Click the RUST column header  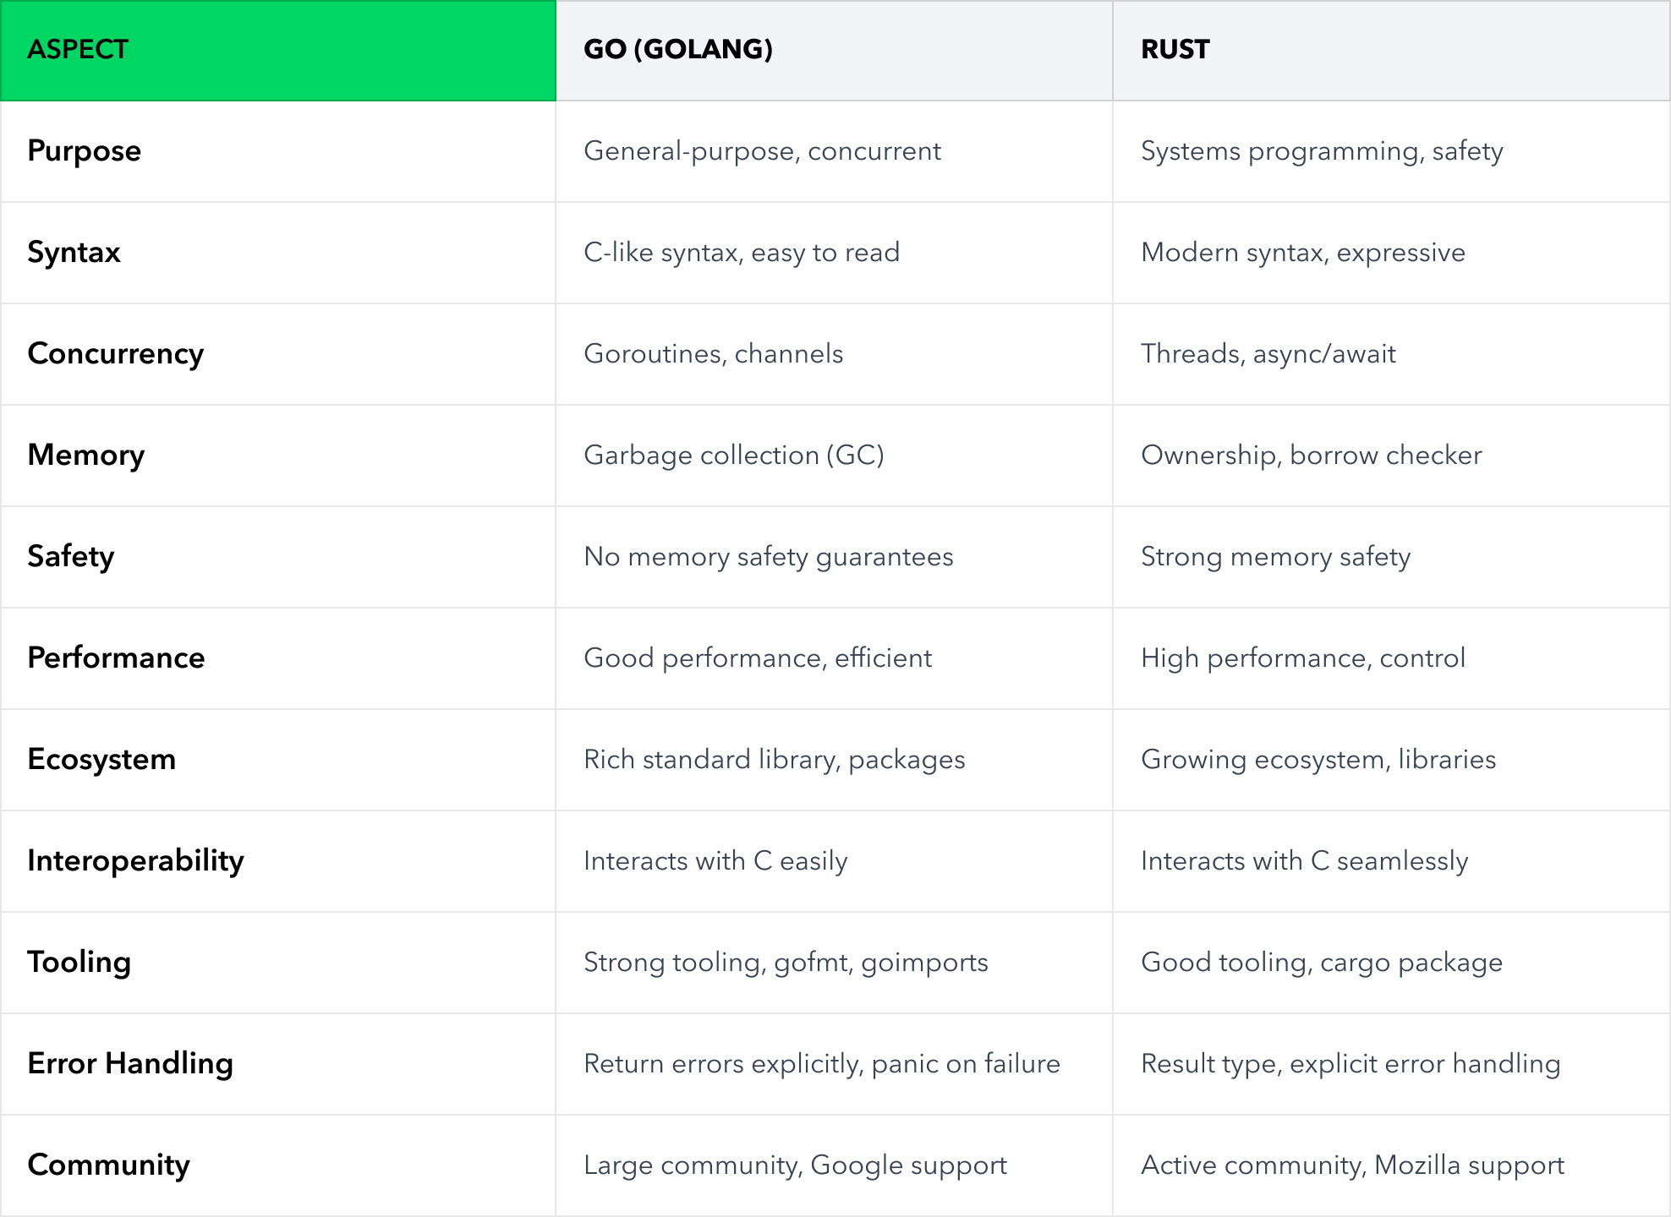pyautogui.click(x=1391, y=51)
